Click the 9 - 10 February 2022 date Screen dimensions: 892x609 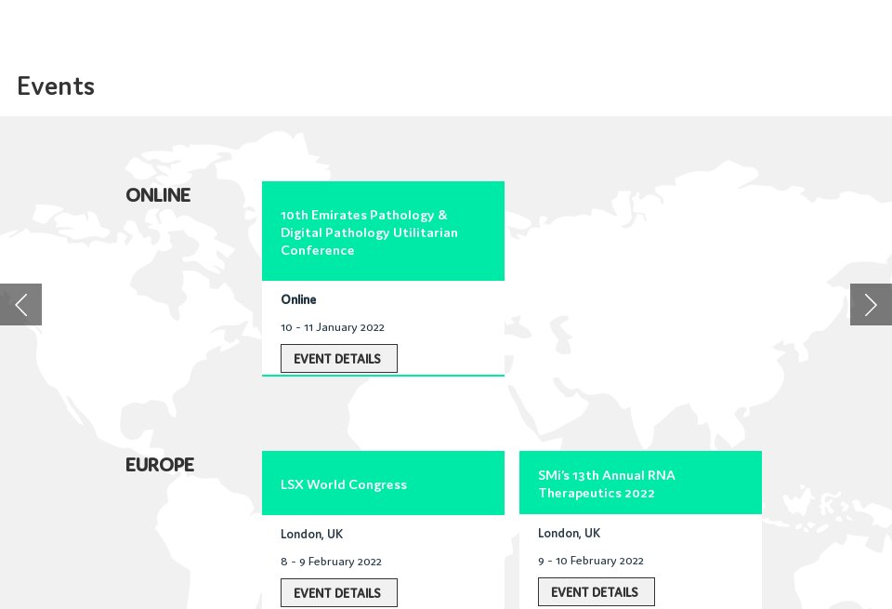[590, 561]
